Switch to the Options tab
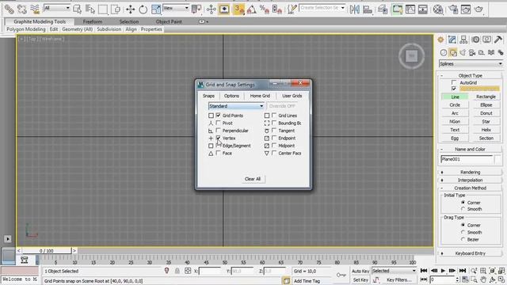 [x=231, y=96]
